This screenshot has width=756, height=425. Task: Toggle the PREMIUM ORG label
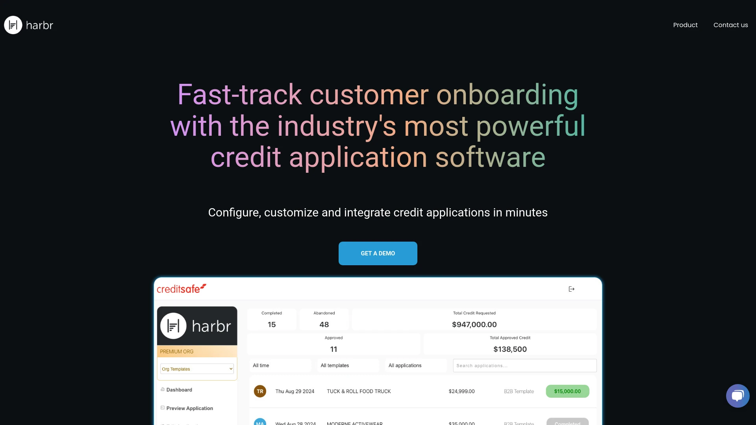(x=176, y=351)
